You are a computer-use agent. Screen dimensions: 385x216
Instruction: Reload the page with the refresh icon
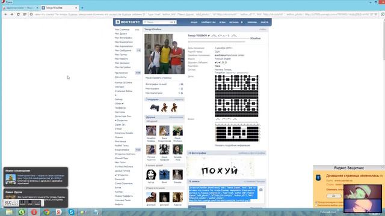click(x=18, y=14)
